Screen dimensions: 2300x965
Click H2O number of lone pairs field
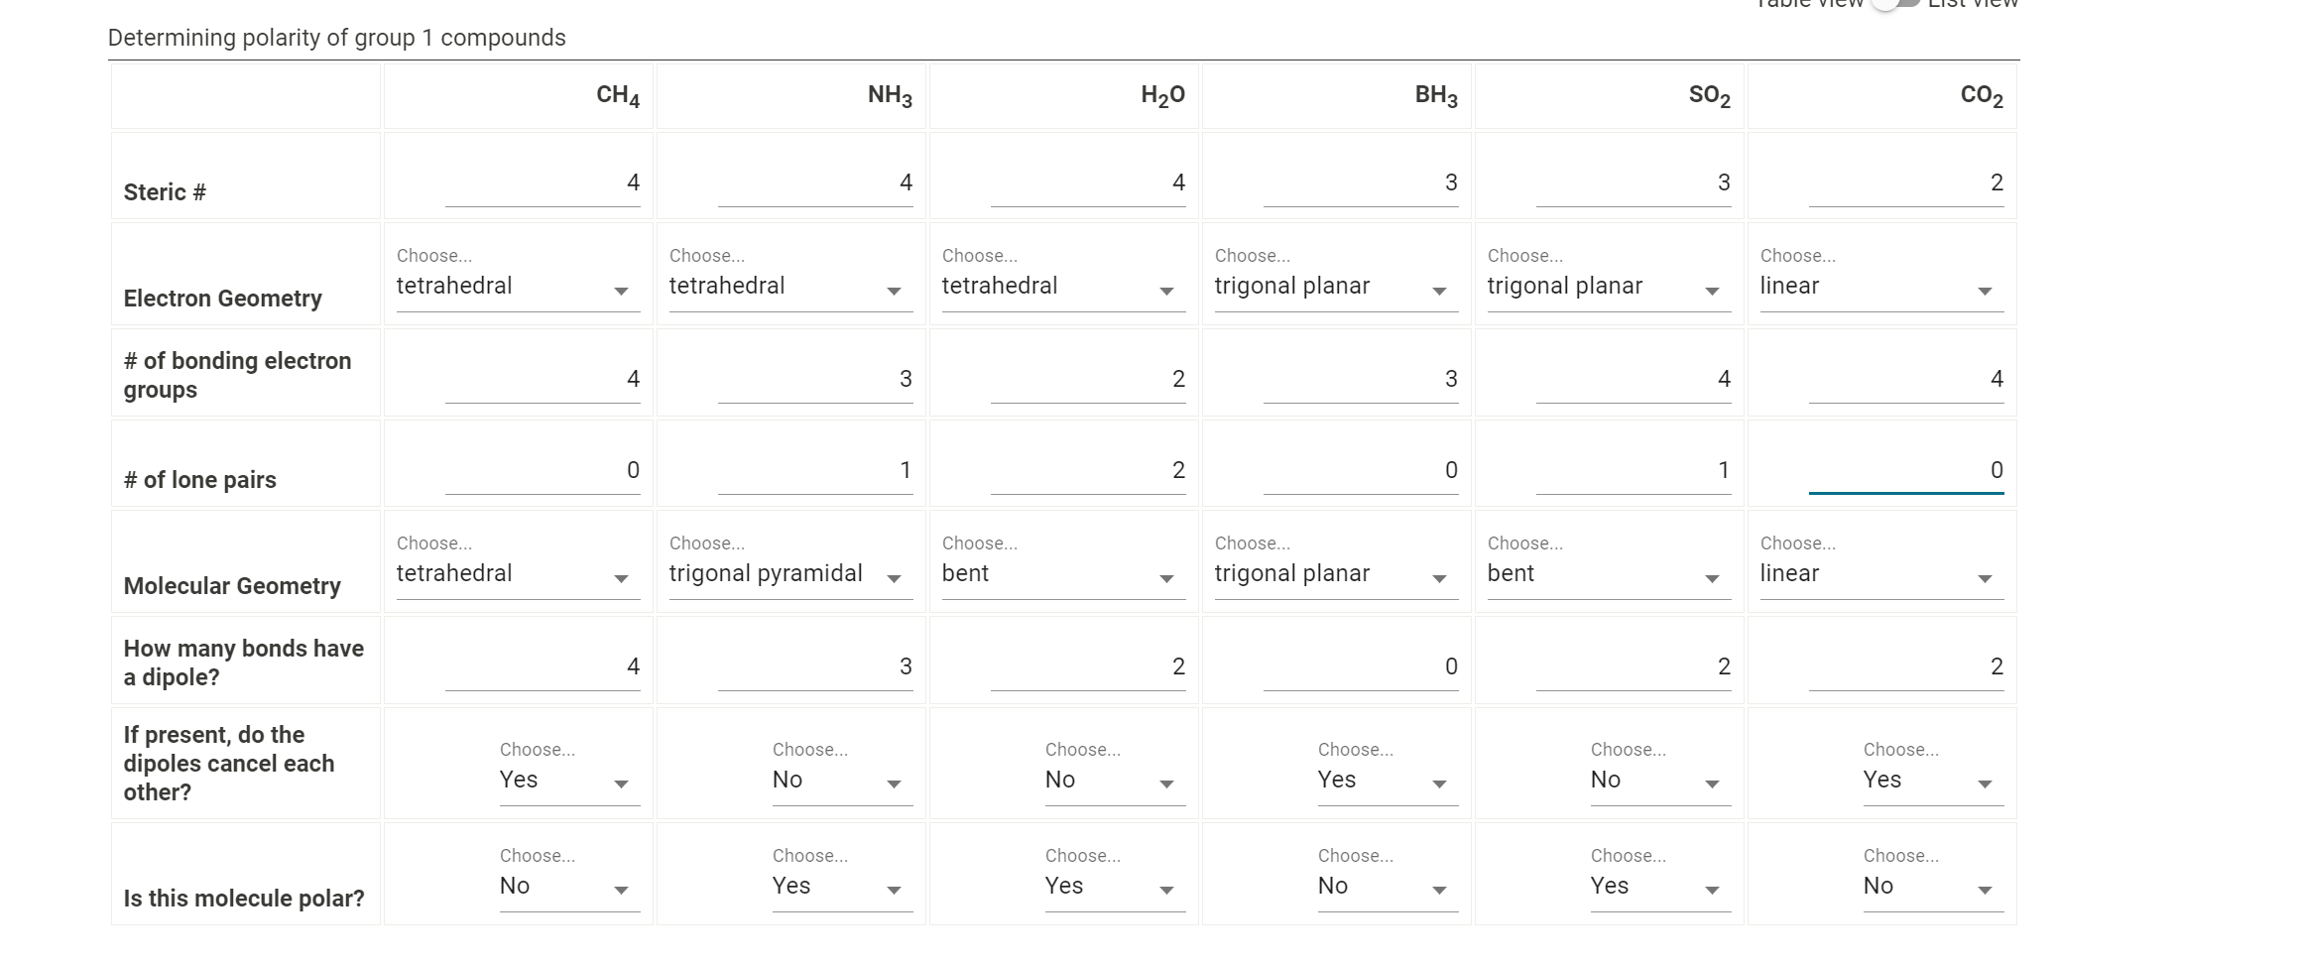point(1088,471)
